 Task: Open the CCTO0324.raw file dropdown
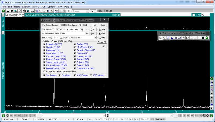click(x=20, y=15)
